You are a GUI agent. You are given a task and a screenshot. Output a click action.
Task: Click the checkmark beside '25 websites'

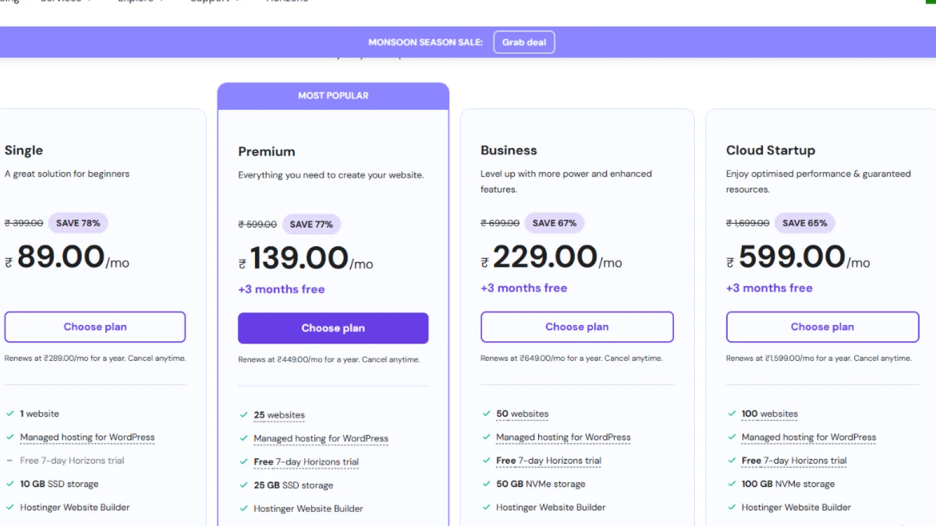point(243,415)
